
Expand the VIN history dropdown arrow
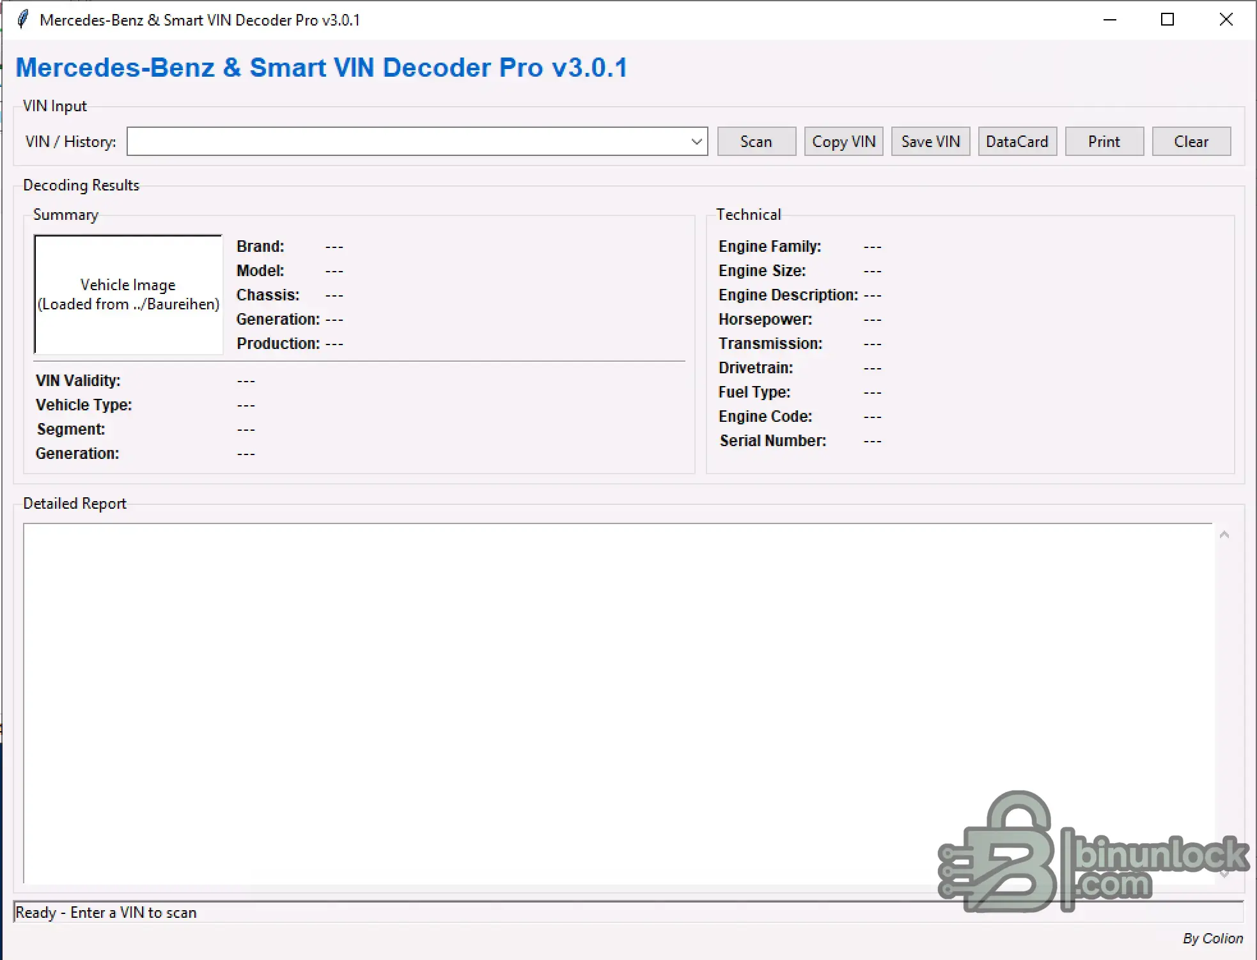(696, 141)
